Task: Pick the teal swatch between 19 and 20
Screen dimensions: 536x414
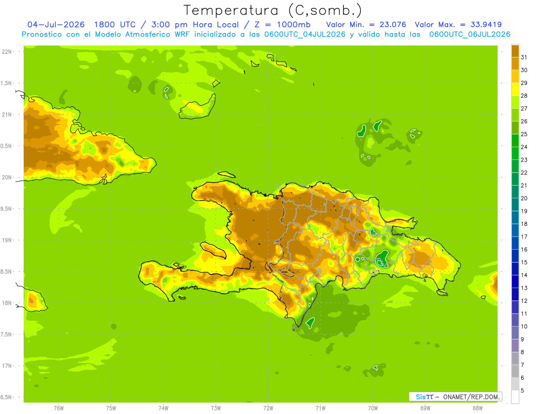Action: pyautogui.click(x=515, y=205)
